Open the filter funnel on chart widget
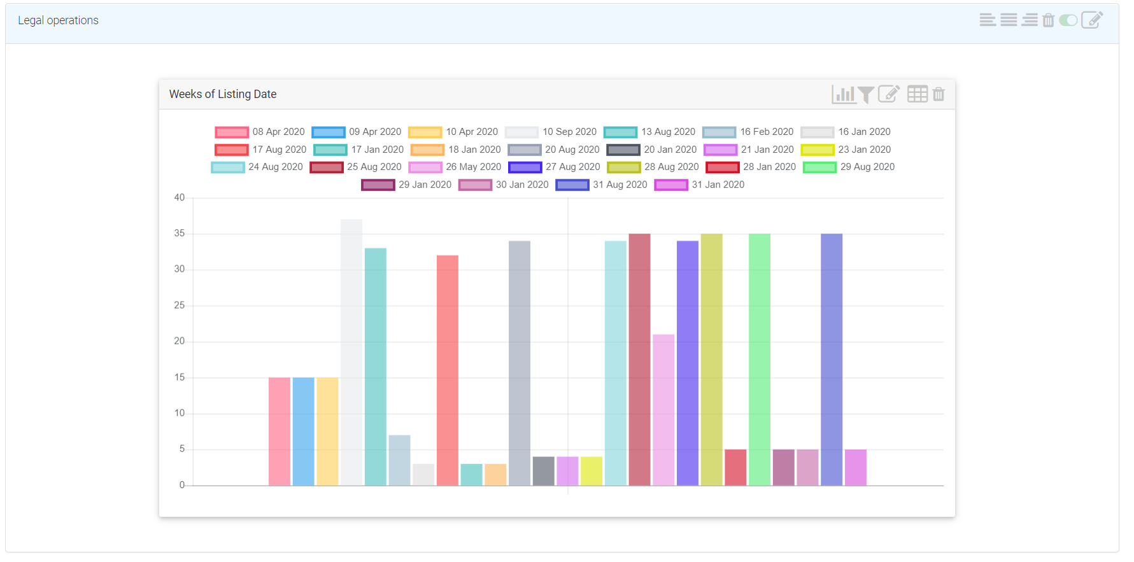 (865, 95)
